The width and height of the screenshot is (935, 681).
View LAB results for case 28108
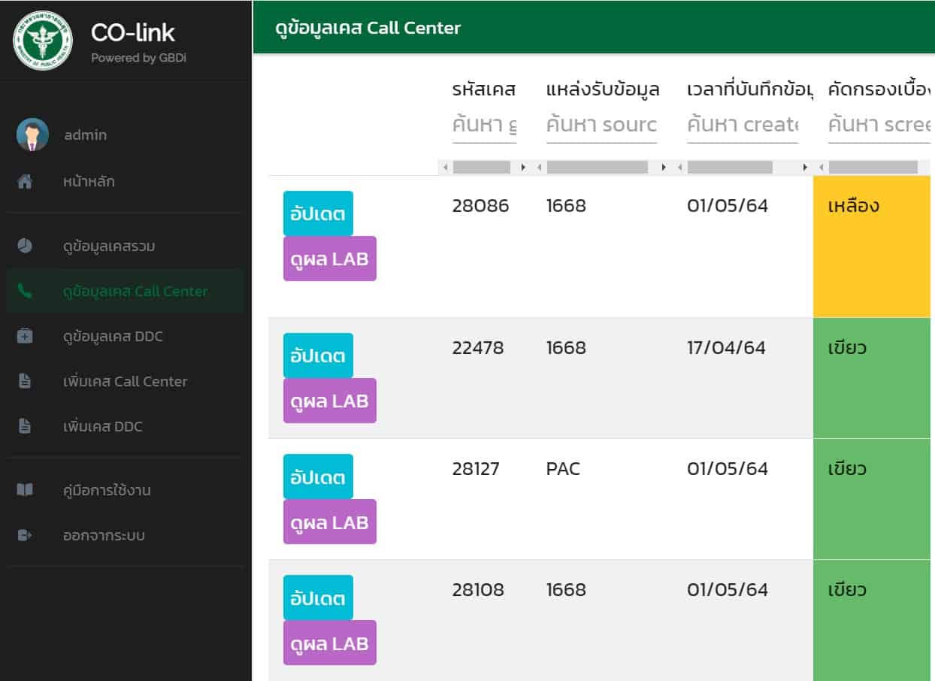(329, 643)
